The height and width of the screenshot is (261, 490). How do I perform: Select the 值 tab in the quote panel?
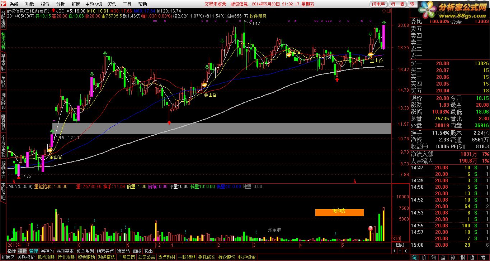pos(472,257)
